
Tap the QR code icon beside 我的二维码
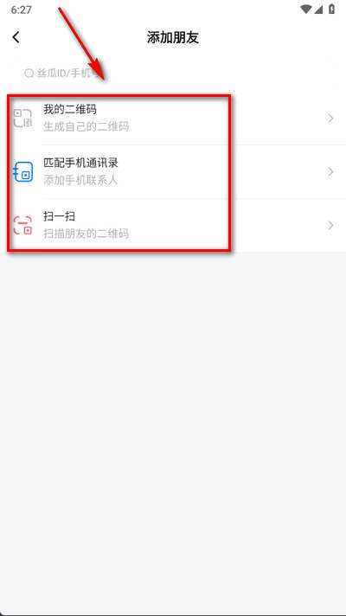click(23, 119)
